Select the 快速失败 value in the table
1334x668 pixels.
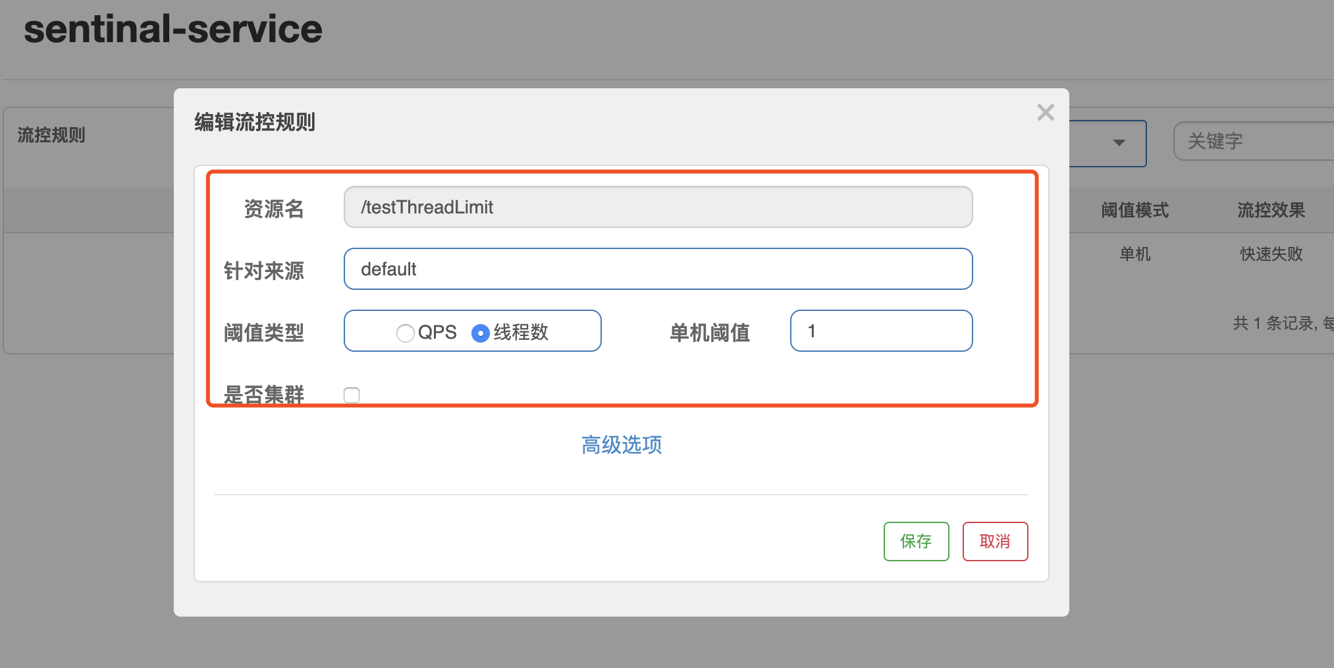(1270, 254)
